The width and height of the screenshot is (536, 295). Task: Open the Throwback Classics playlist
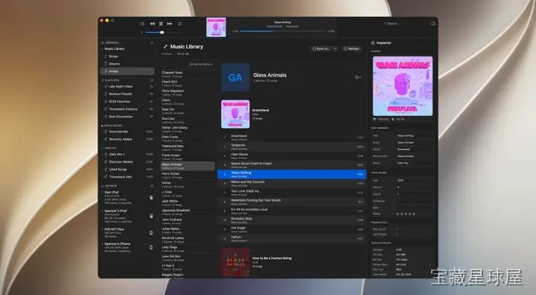127,109
